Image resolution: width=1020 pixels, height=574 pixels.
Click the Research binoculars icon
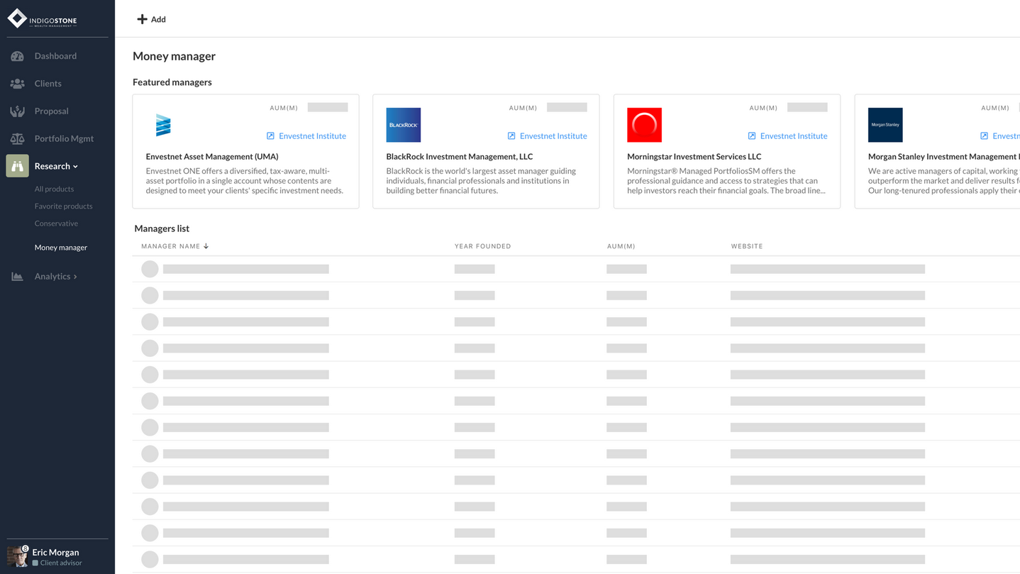coord(17,166)
